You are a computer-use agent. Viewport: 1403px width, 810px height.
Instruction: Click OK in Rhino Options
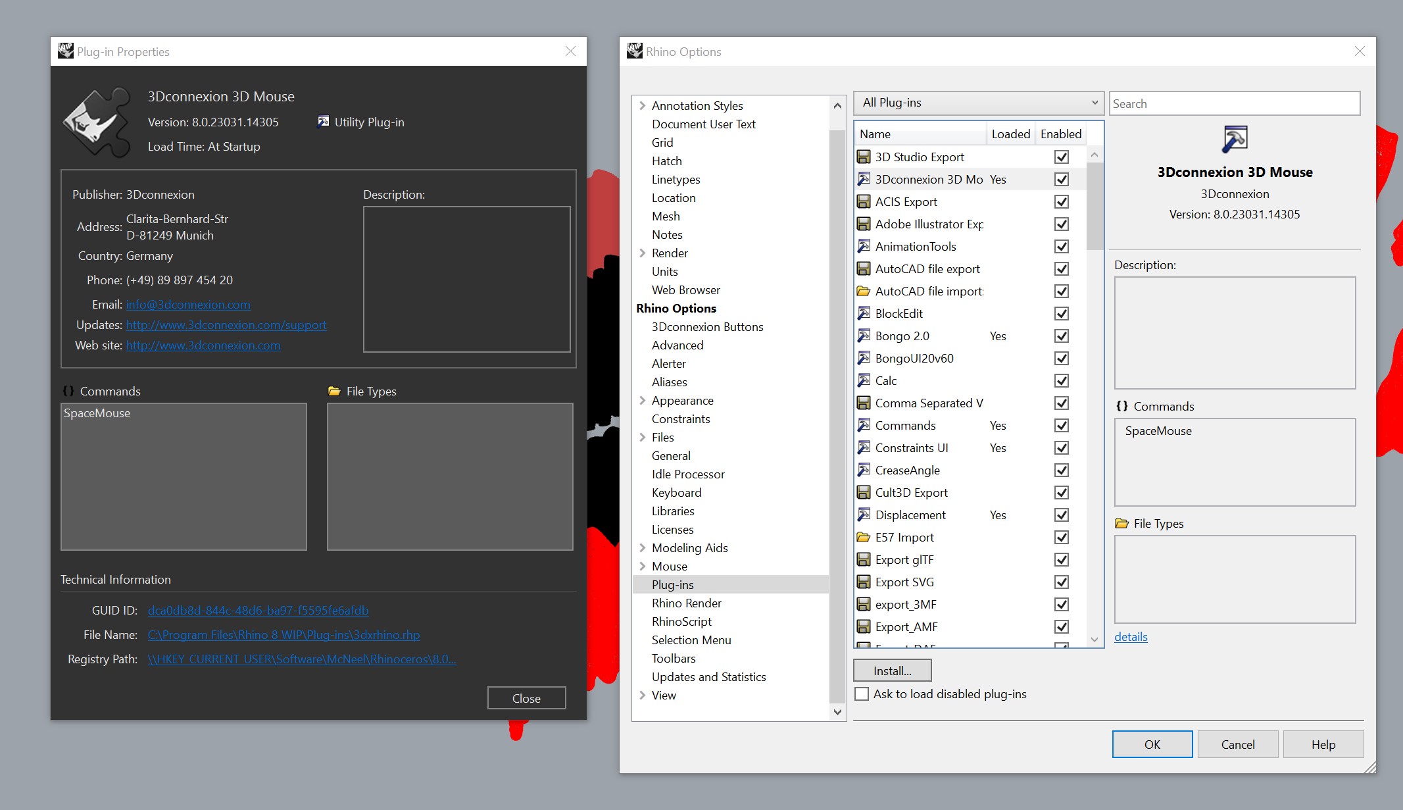click(1152, 744)
